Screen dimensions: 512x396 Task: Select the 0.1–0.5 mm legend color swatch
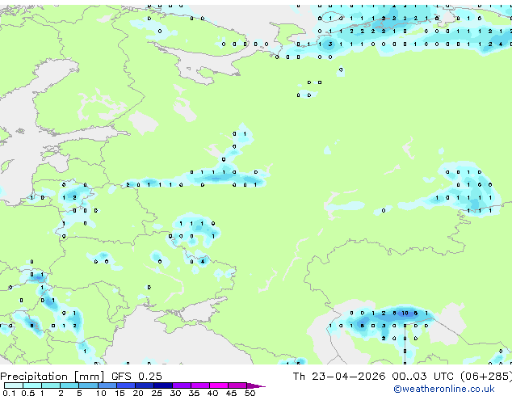click(x=14, y=385)
